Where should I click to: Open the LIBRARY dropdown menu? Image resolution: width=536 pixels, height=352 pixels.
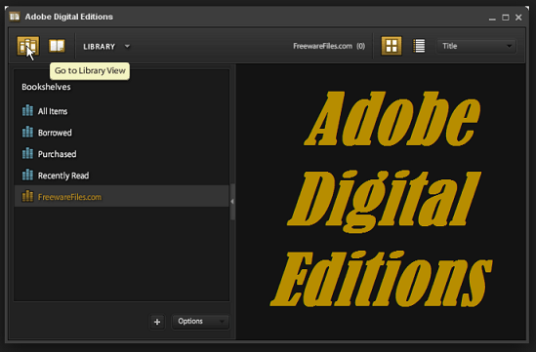pos(106,47)
